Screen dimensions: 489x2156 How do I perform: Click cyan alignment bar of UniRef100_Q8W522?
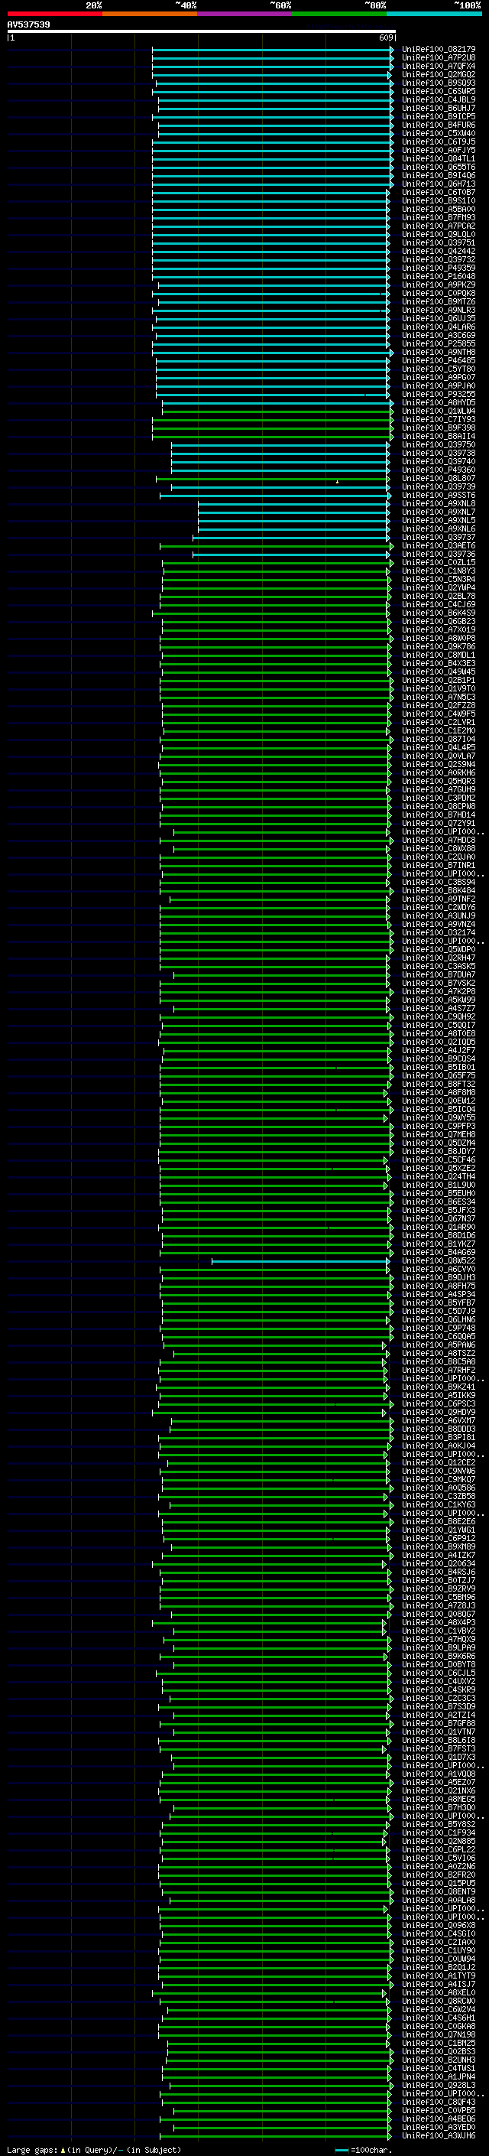click(301, 1261)
